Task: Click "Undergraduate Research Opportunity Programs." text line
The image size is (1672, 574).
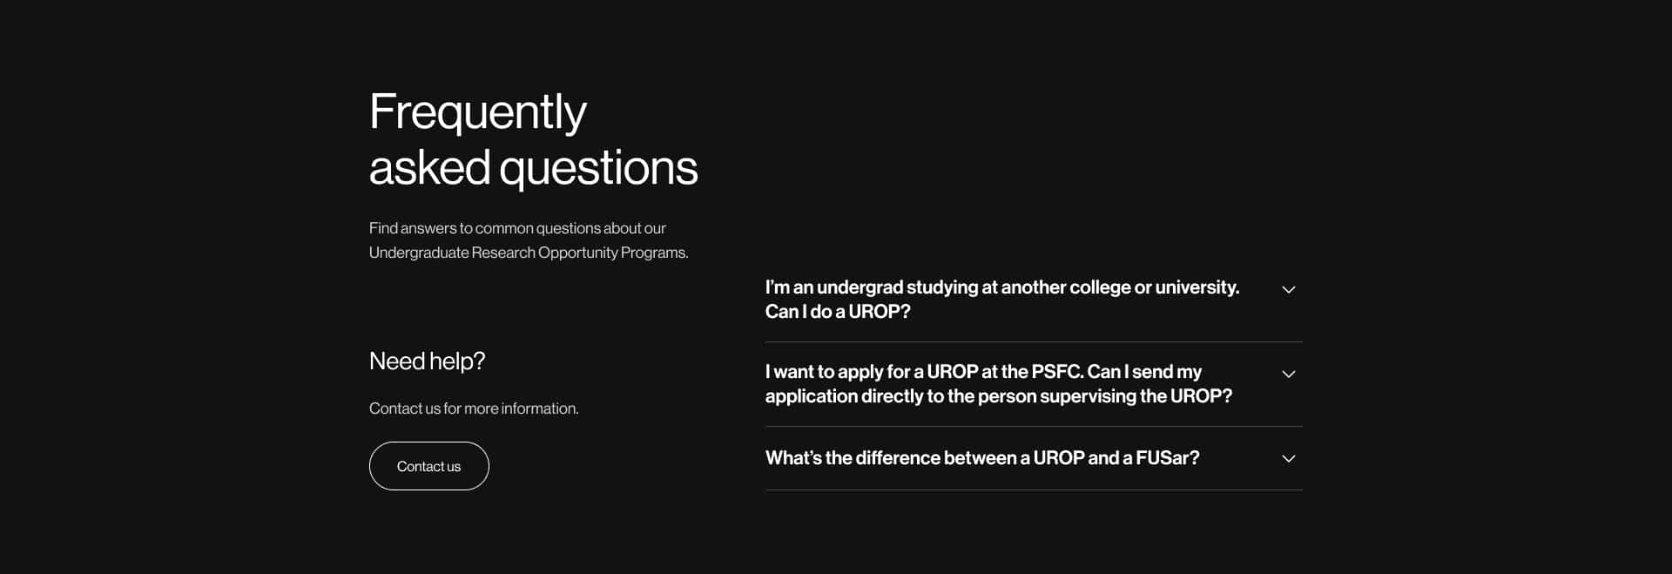Action: pyautogui.click(x=529, y=253)
